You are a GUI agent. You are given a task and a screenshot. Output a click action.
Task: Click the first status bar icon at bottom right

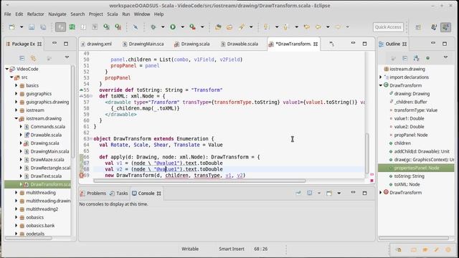399,249
